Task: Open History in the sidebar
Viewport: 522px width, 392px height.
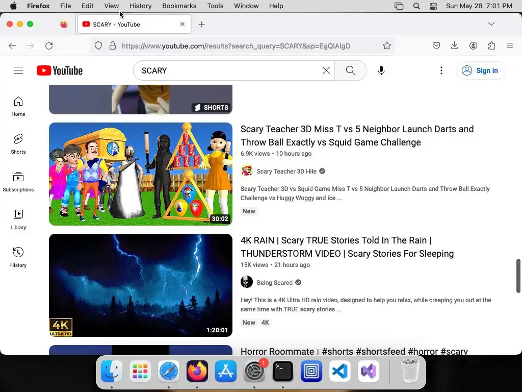Action: click(18, 257)
